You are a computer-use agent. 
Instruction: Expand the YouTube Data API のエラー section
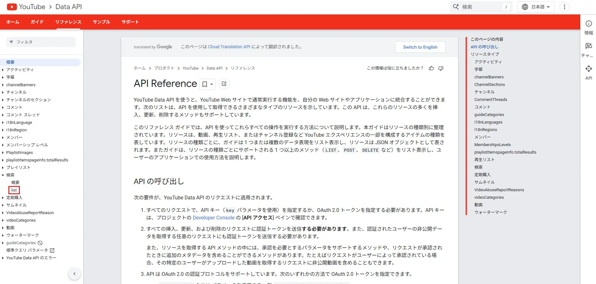[3, 258]
